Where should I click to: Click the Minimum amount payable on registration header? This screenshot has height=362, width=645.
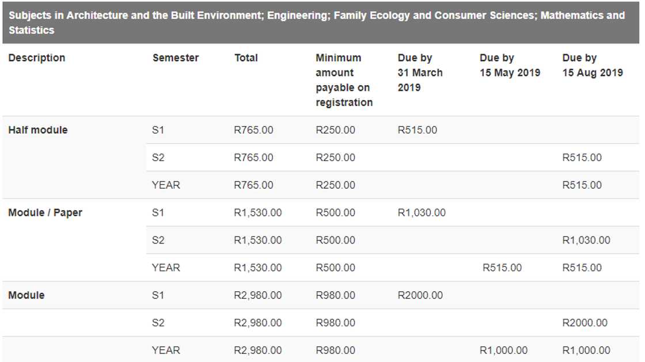click(344, 80)
